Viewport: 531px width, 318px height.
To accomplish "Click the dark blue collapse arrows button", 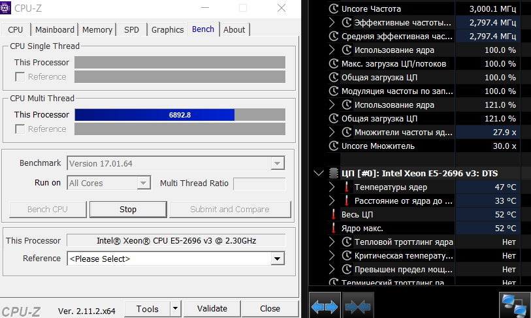I will [358, 307].
